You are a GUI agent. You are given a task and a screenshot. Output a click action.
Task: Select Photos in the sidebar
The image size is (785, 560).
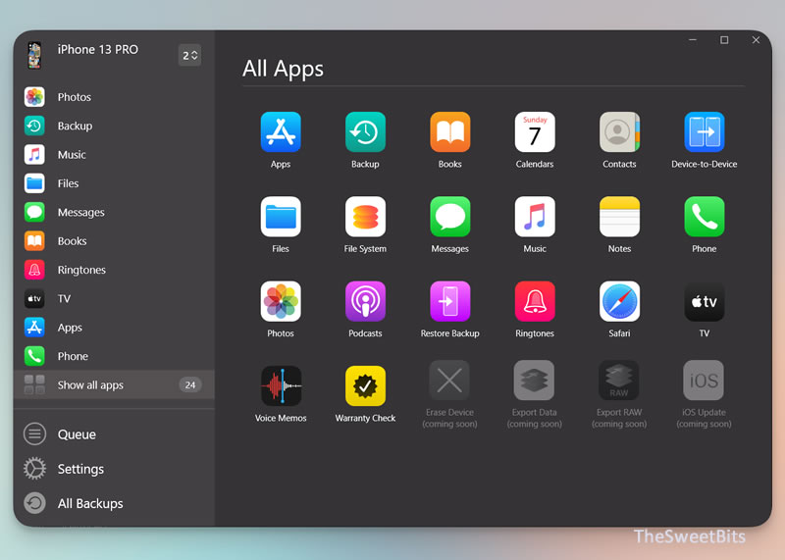click(x=114, y=97)
